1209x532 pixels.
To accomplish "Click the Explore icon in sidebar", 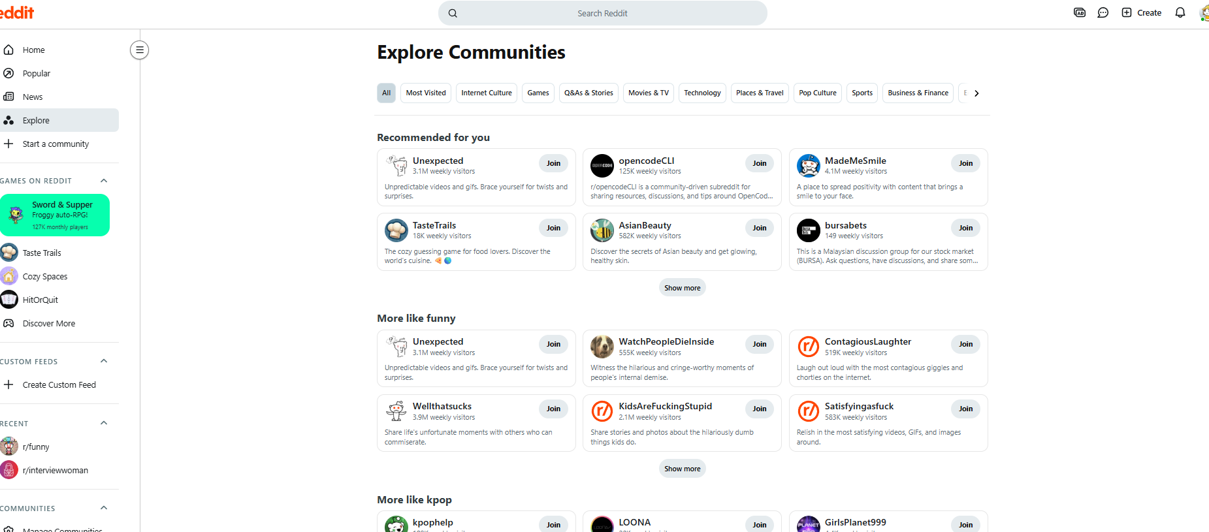I will pos(8,120).
